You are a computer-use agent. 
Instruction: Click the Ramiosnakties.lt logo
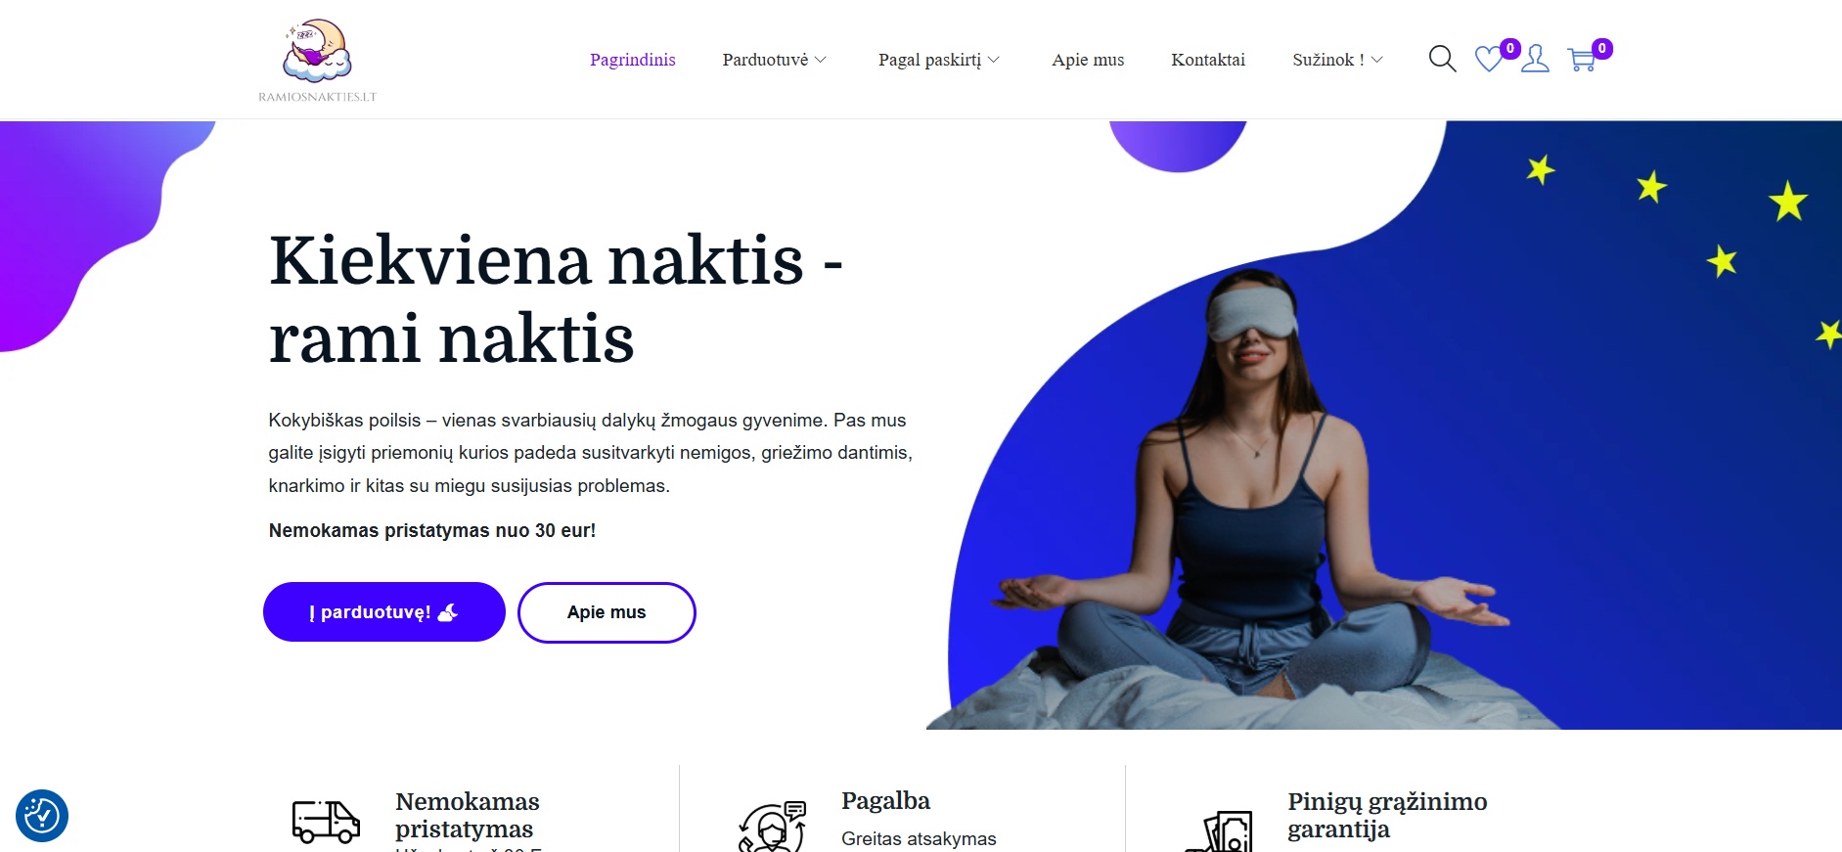pos(317,60)
